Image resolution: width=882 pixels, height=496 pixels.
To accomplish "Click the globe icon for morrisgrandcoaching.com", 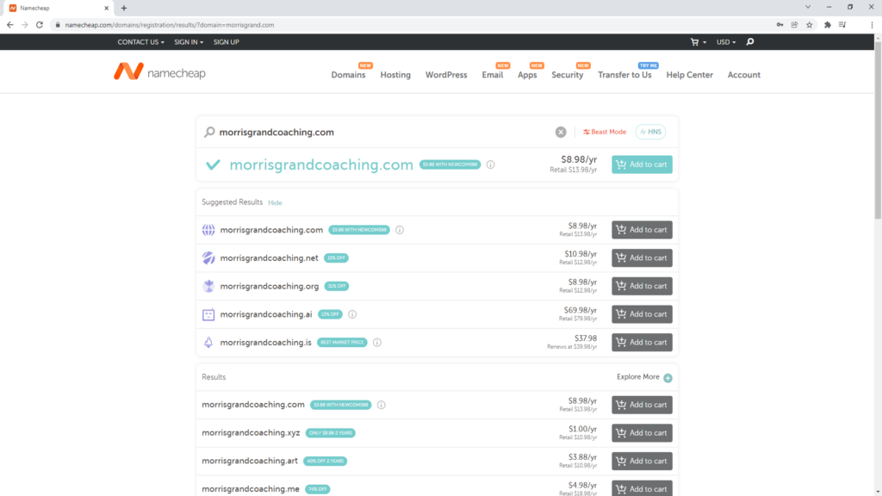I will (x=208, y=230).
